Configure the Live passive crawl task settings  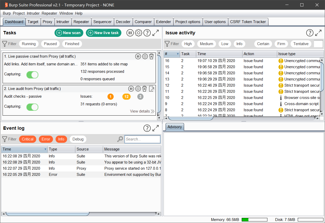[145, 56]
